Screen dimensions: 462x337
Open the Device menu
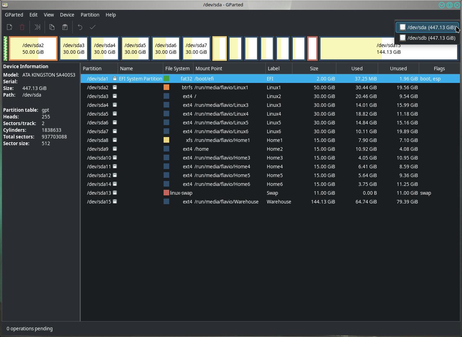point(67,15)
